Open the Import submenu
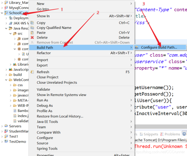187x156 pixels. (x=82, y=60)
